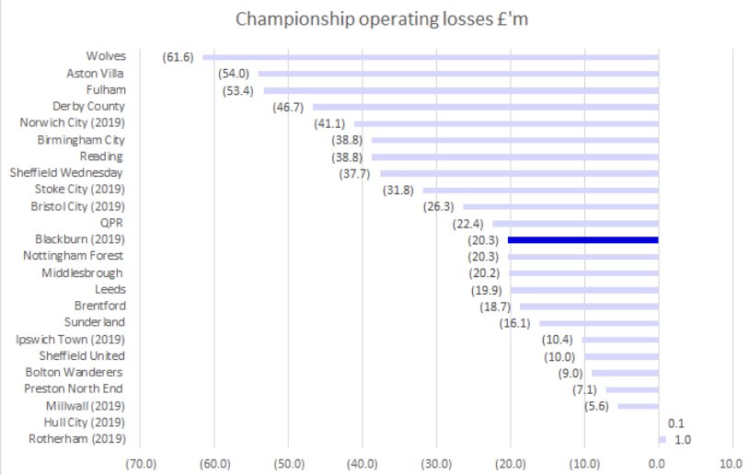Select the Ipswich Town (2019) label
This screenshot has height=475, width=749.
click(70, 339)
